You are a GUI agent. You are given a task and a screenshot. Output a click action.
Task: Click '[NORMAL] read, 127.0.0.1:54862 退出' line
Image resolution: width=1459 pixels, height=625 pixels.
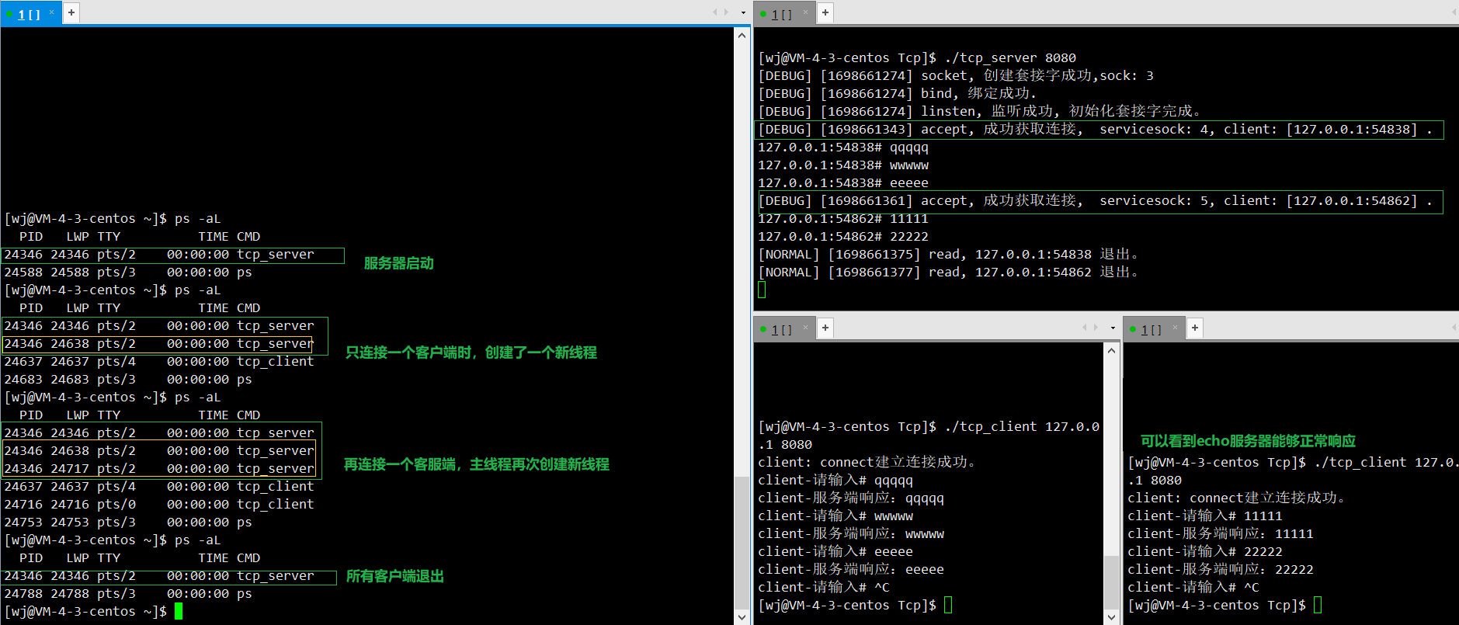click(x=948, y=272)
